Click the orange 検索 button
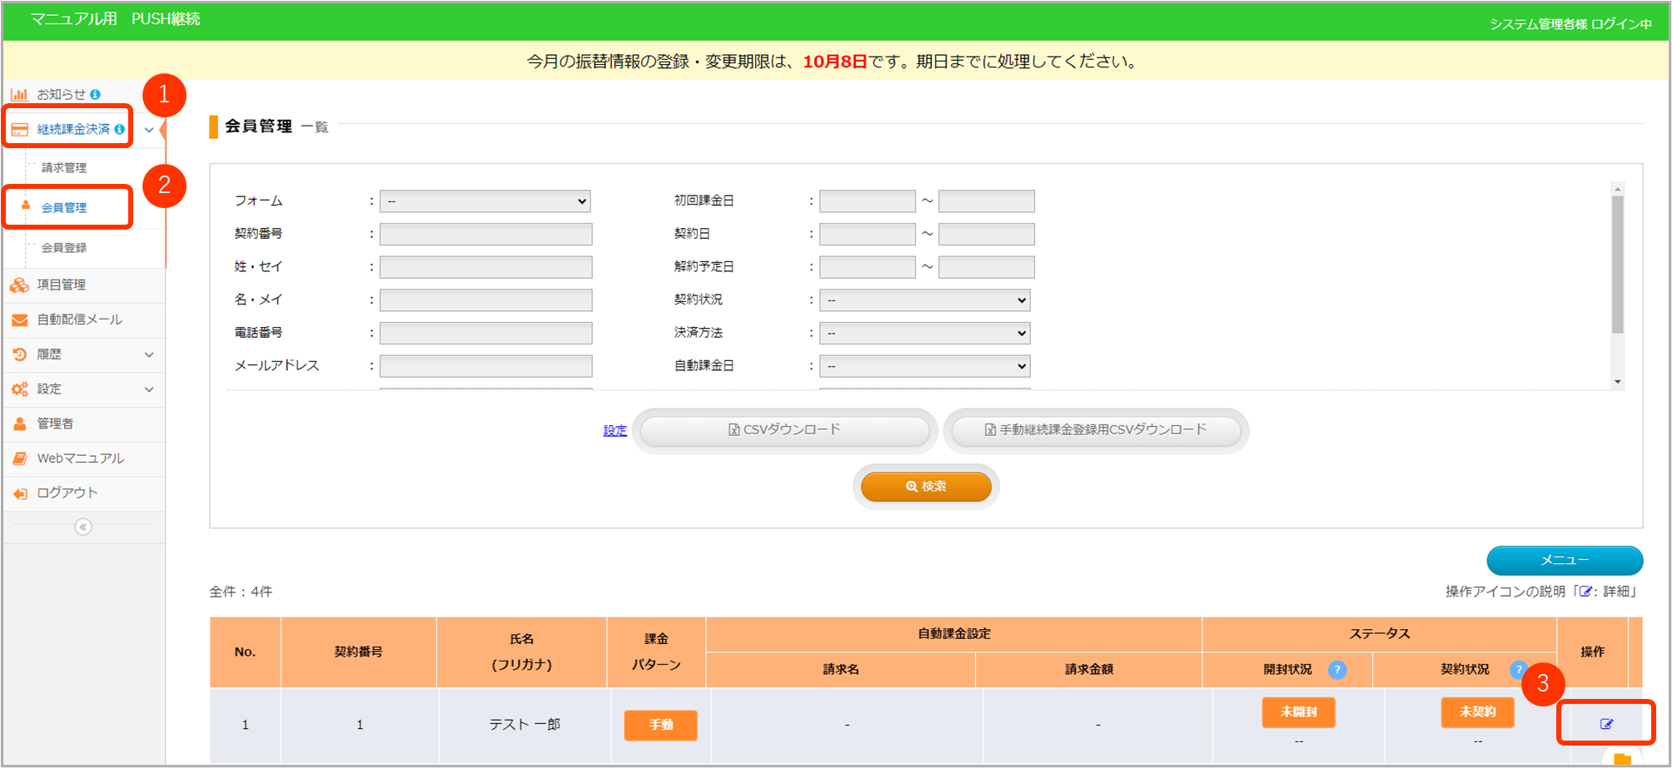Screen dimensions: 1672x768 tap(926, 487)
